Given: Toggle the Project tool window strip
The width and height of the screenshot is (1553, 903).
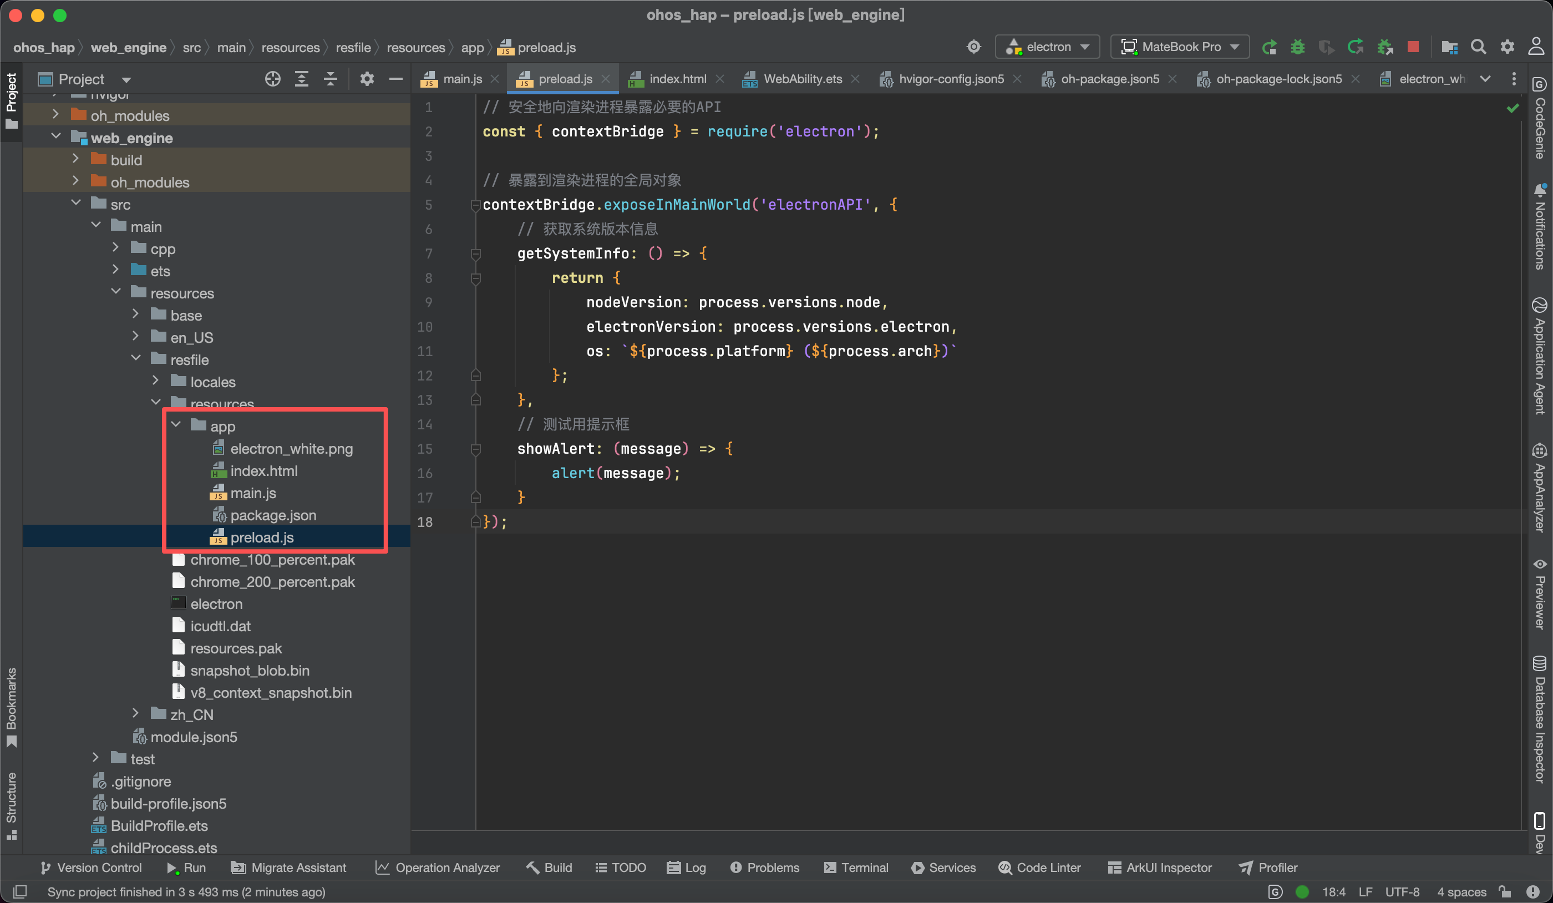Looking at the screenshot, I should [11, 100].
